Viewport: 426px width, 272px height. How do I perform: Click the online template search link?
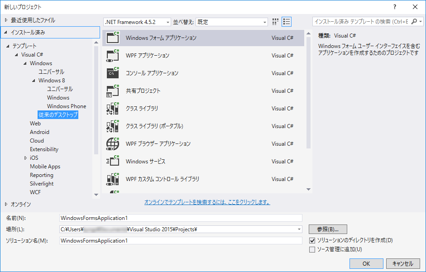207,202
